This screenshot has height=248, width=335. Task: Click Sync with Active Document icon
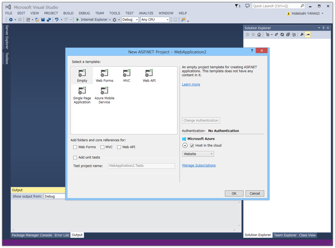coord(276,35)
